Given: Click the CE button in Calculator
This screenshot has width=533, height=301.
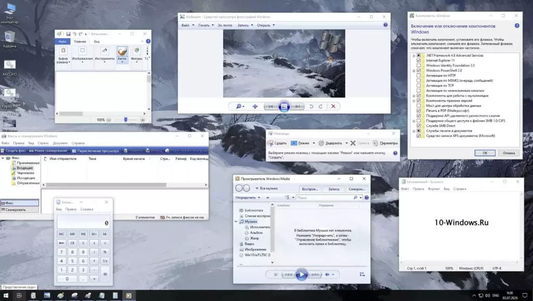Looking at the screenshot, I should coord(72,243).
